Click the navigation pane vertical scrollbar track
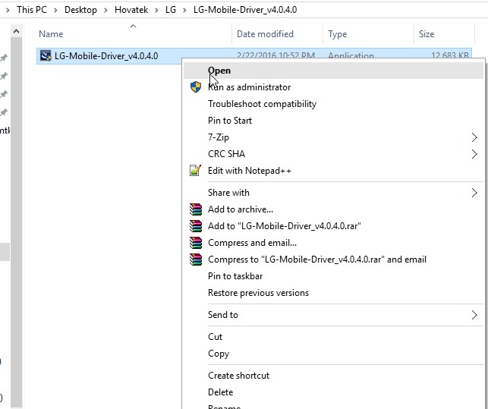Screen dimensions: 488x409 pos(16,222)
